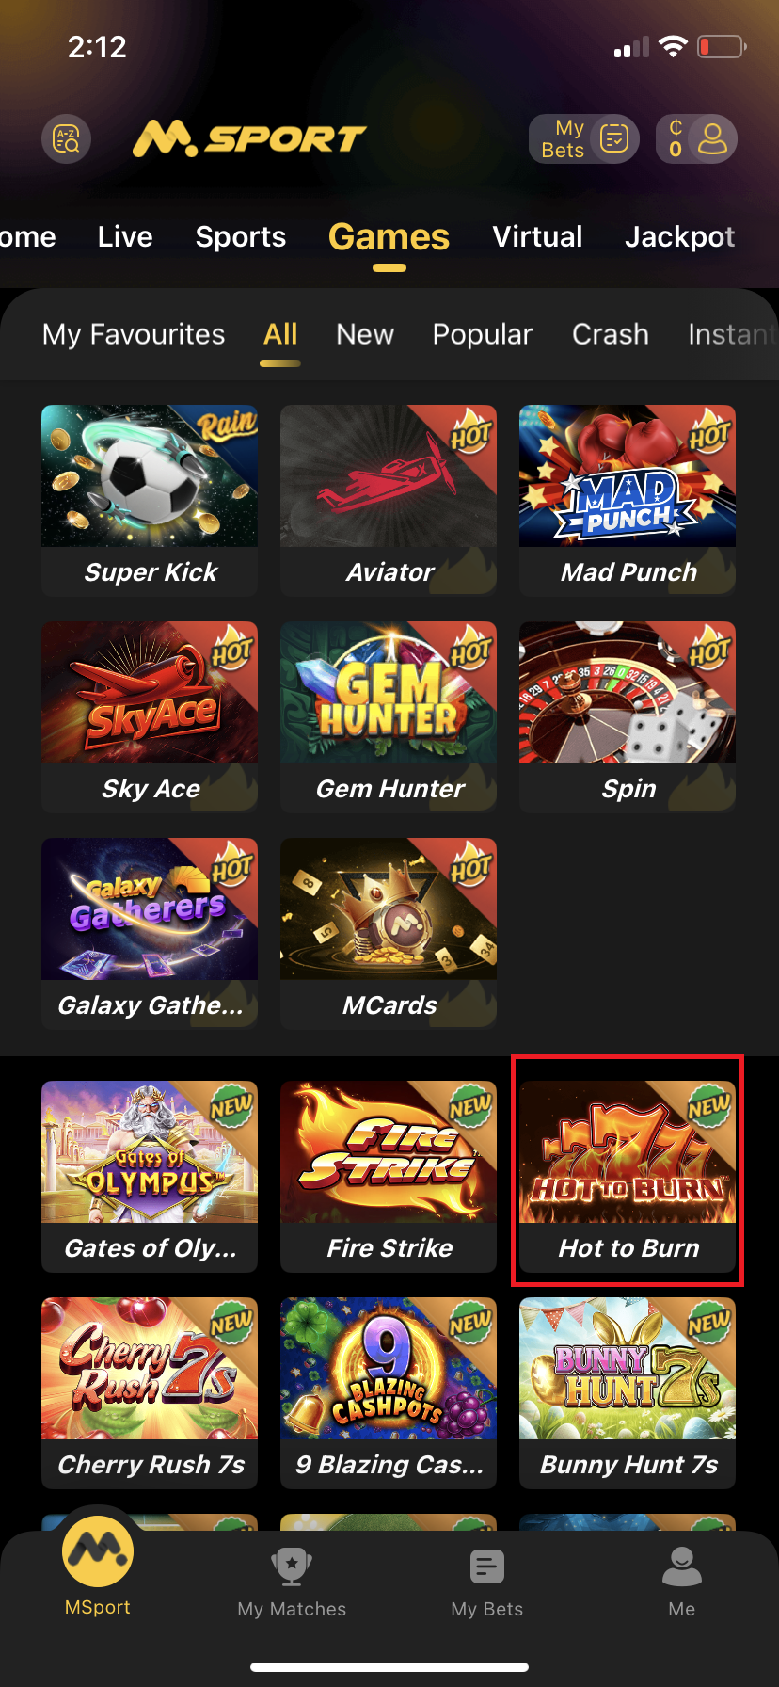Open My Bets in the bottom bar

(x=487, y=1583)
